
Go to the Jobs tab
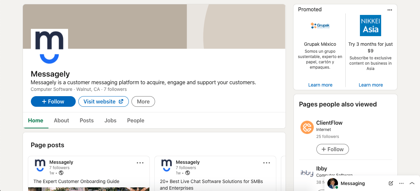(110, 120)
